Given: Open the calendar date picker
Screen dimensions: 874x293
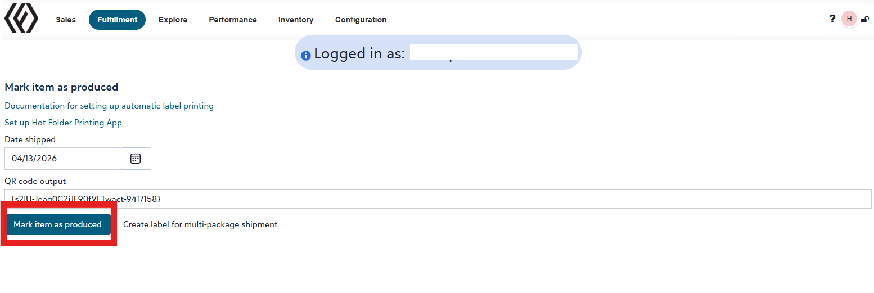Looking at the screenshot, I should pyautogui.click(x=136, y=159).
